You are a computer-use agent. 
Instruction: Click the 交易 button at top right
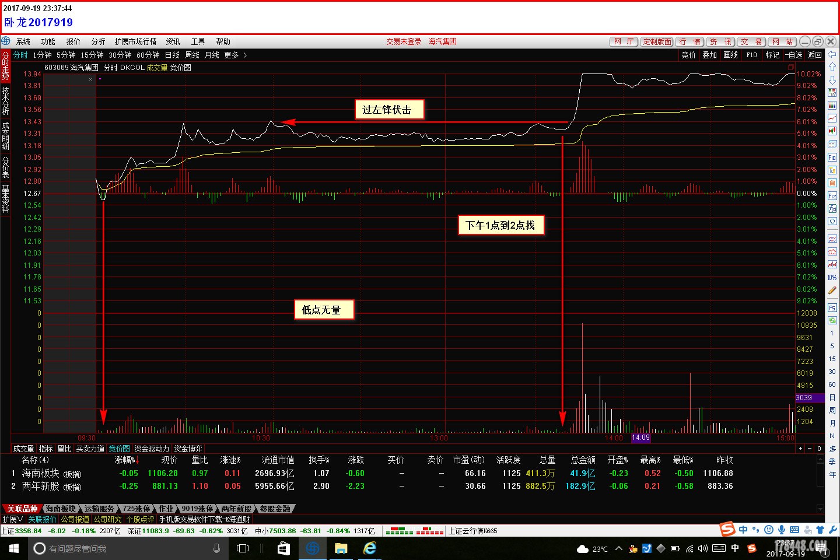(751, 41)
